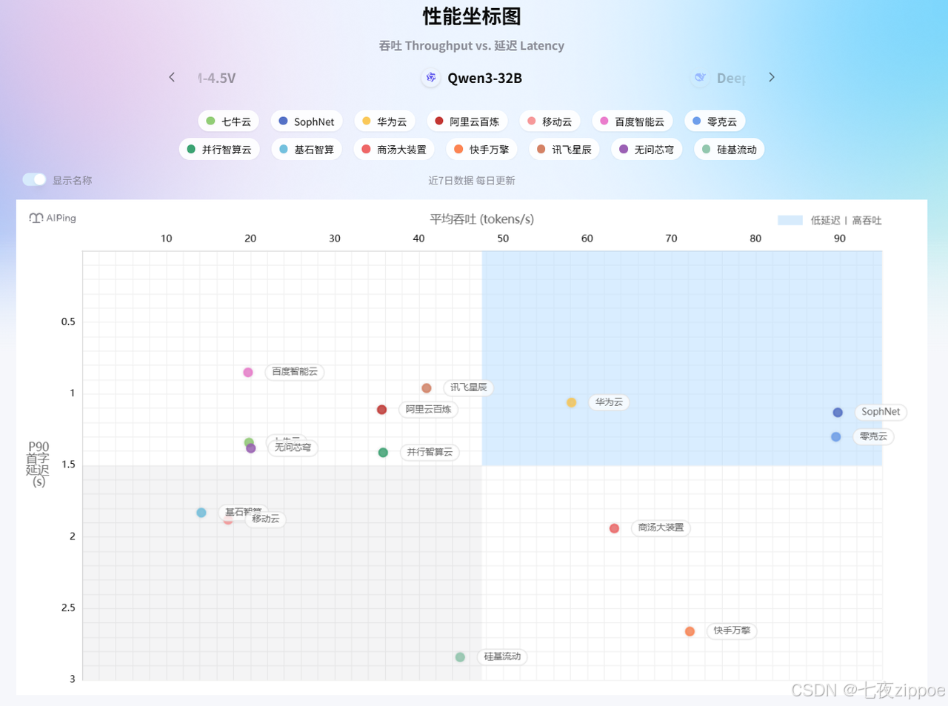Click the 华为云 point label
948x706 pixels.
610,402
